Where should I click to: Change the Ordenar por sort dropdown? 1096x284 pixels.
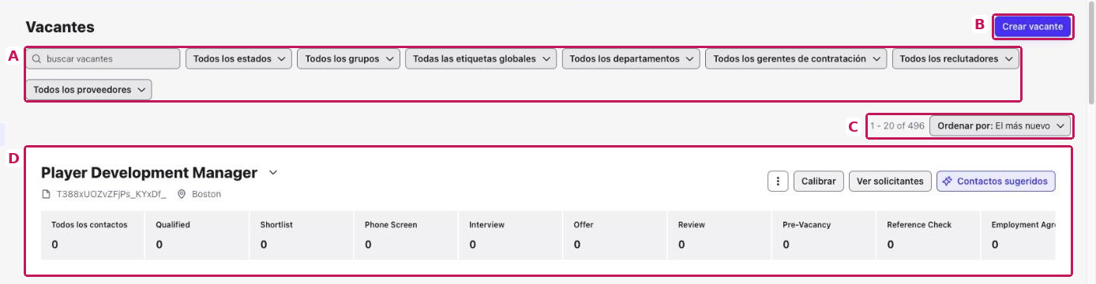(1000, 125)
